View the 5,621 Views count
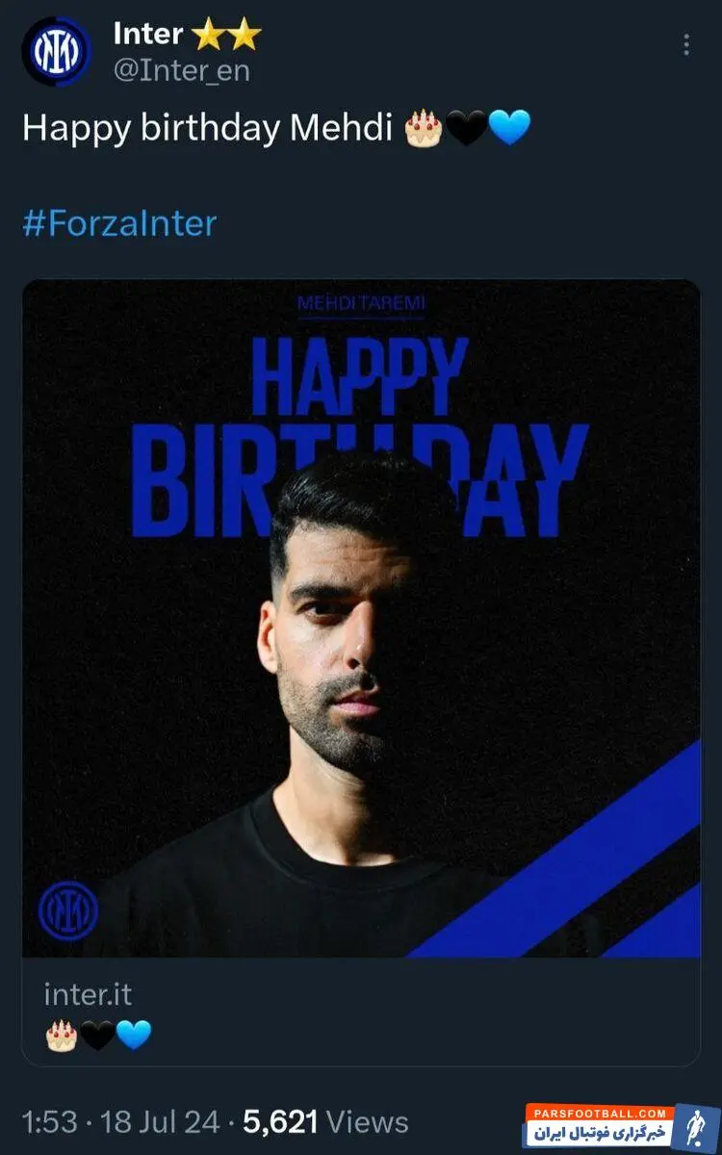This screenshot has width=722, height=1155. [325, 1122]
